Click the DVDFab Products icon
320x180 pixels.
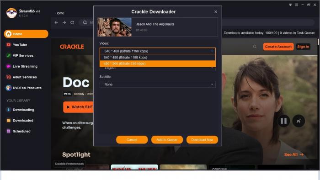click(8, 88)
